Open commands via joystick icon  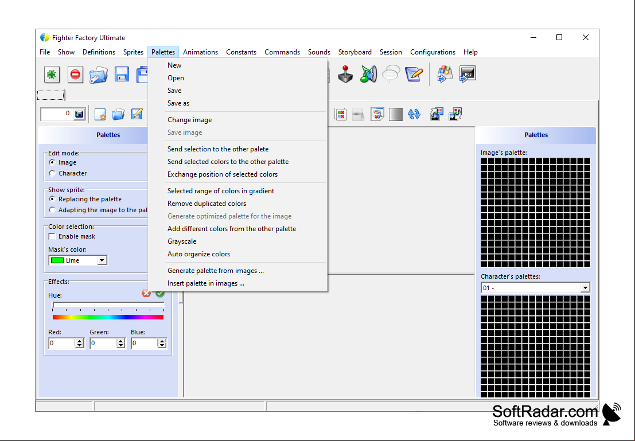[x=345, y=74]
